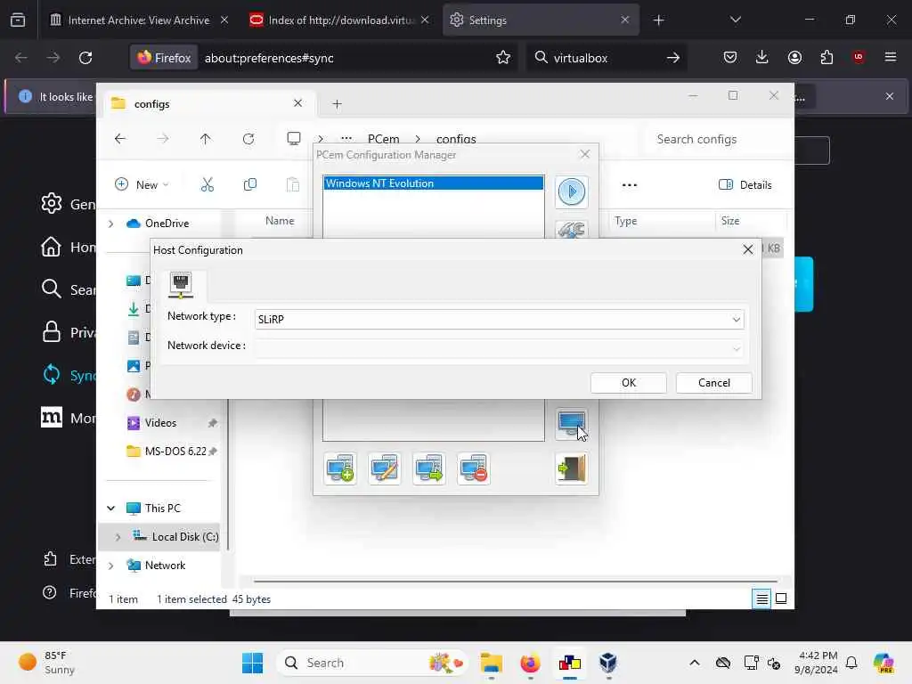
Task: Expand the OneDrive tree node
Action: click(x=110, y=224)
